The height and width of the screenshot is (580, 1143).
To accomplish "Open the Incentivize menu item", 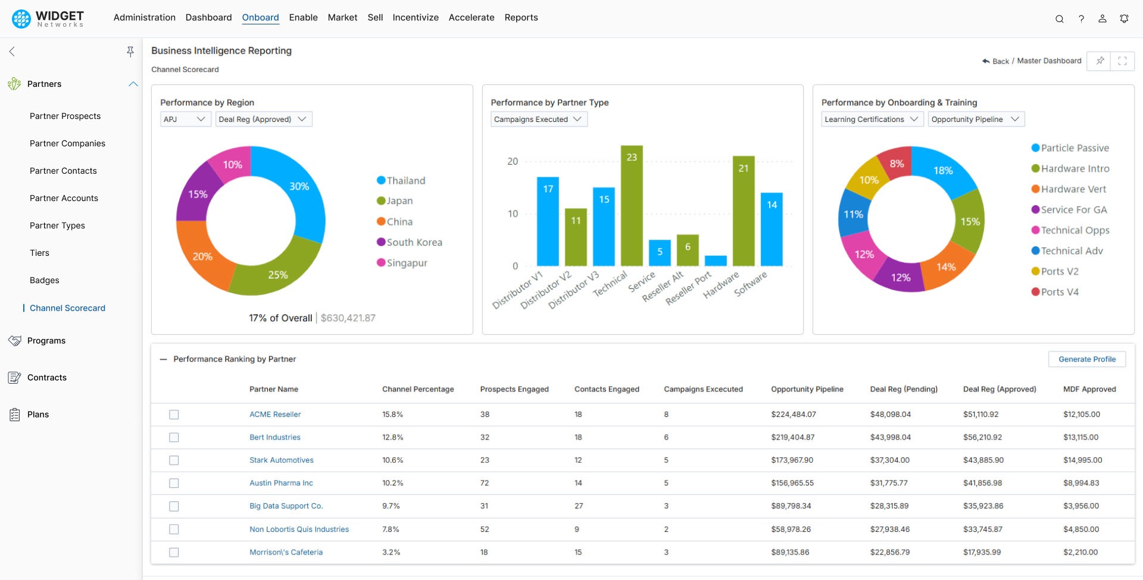I will pos(416,17).
